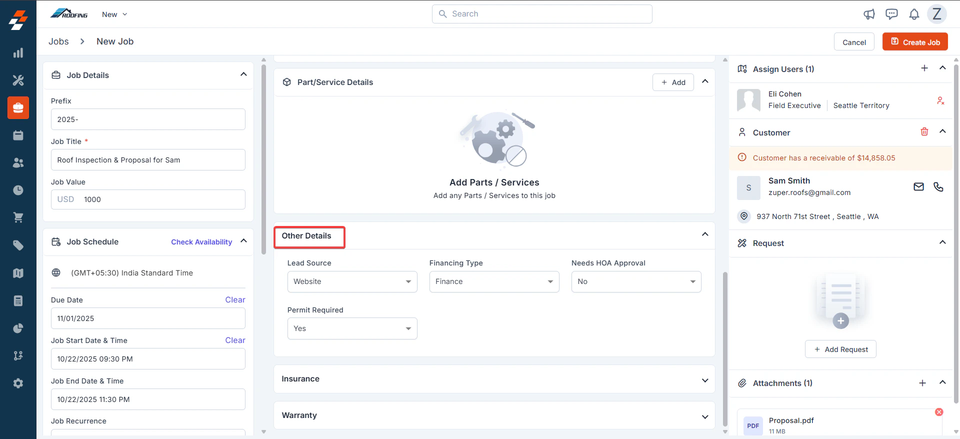
Task: Collapse the Part/Service Details section
Action: point(705,81)
